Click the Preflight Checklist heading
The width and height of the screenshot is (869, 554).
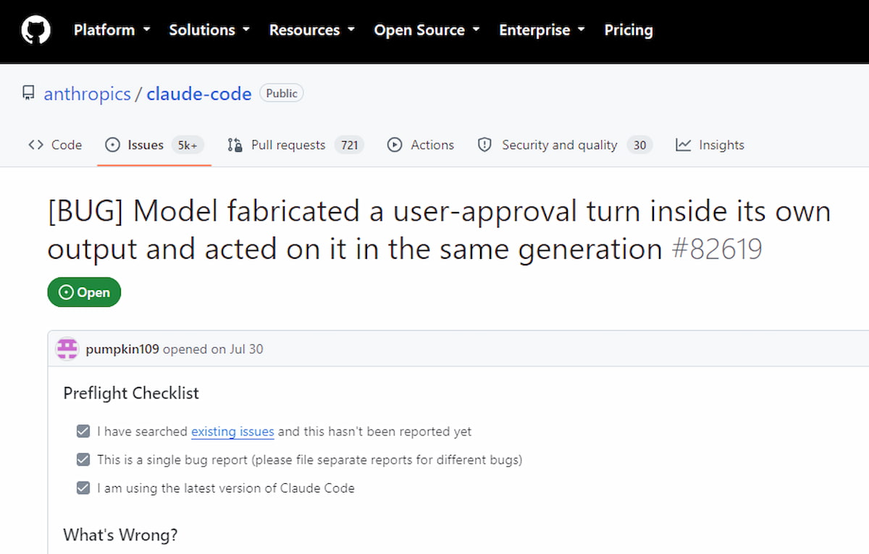(x=131, y=393)
